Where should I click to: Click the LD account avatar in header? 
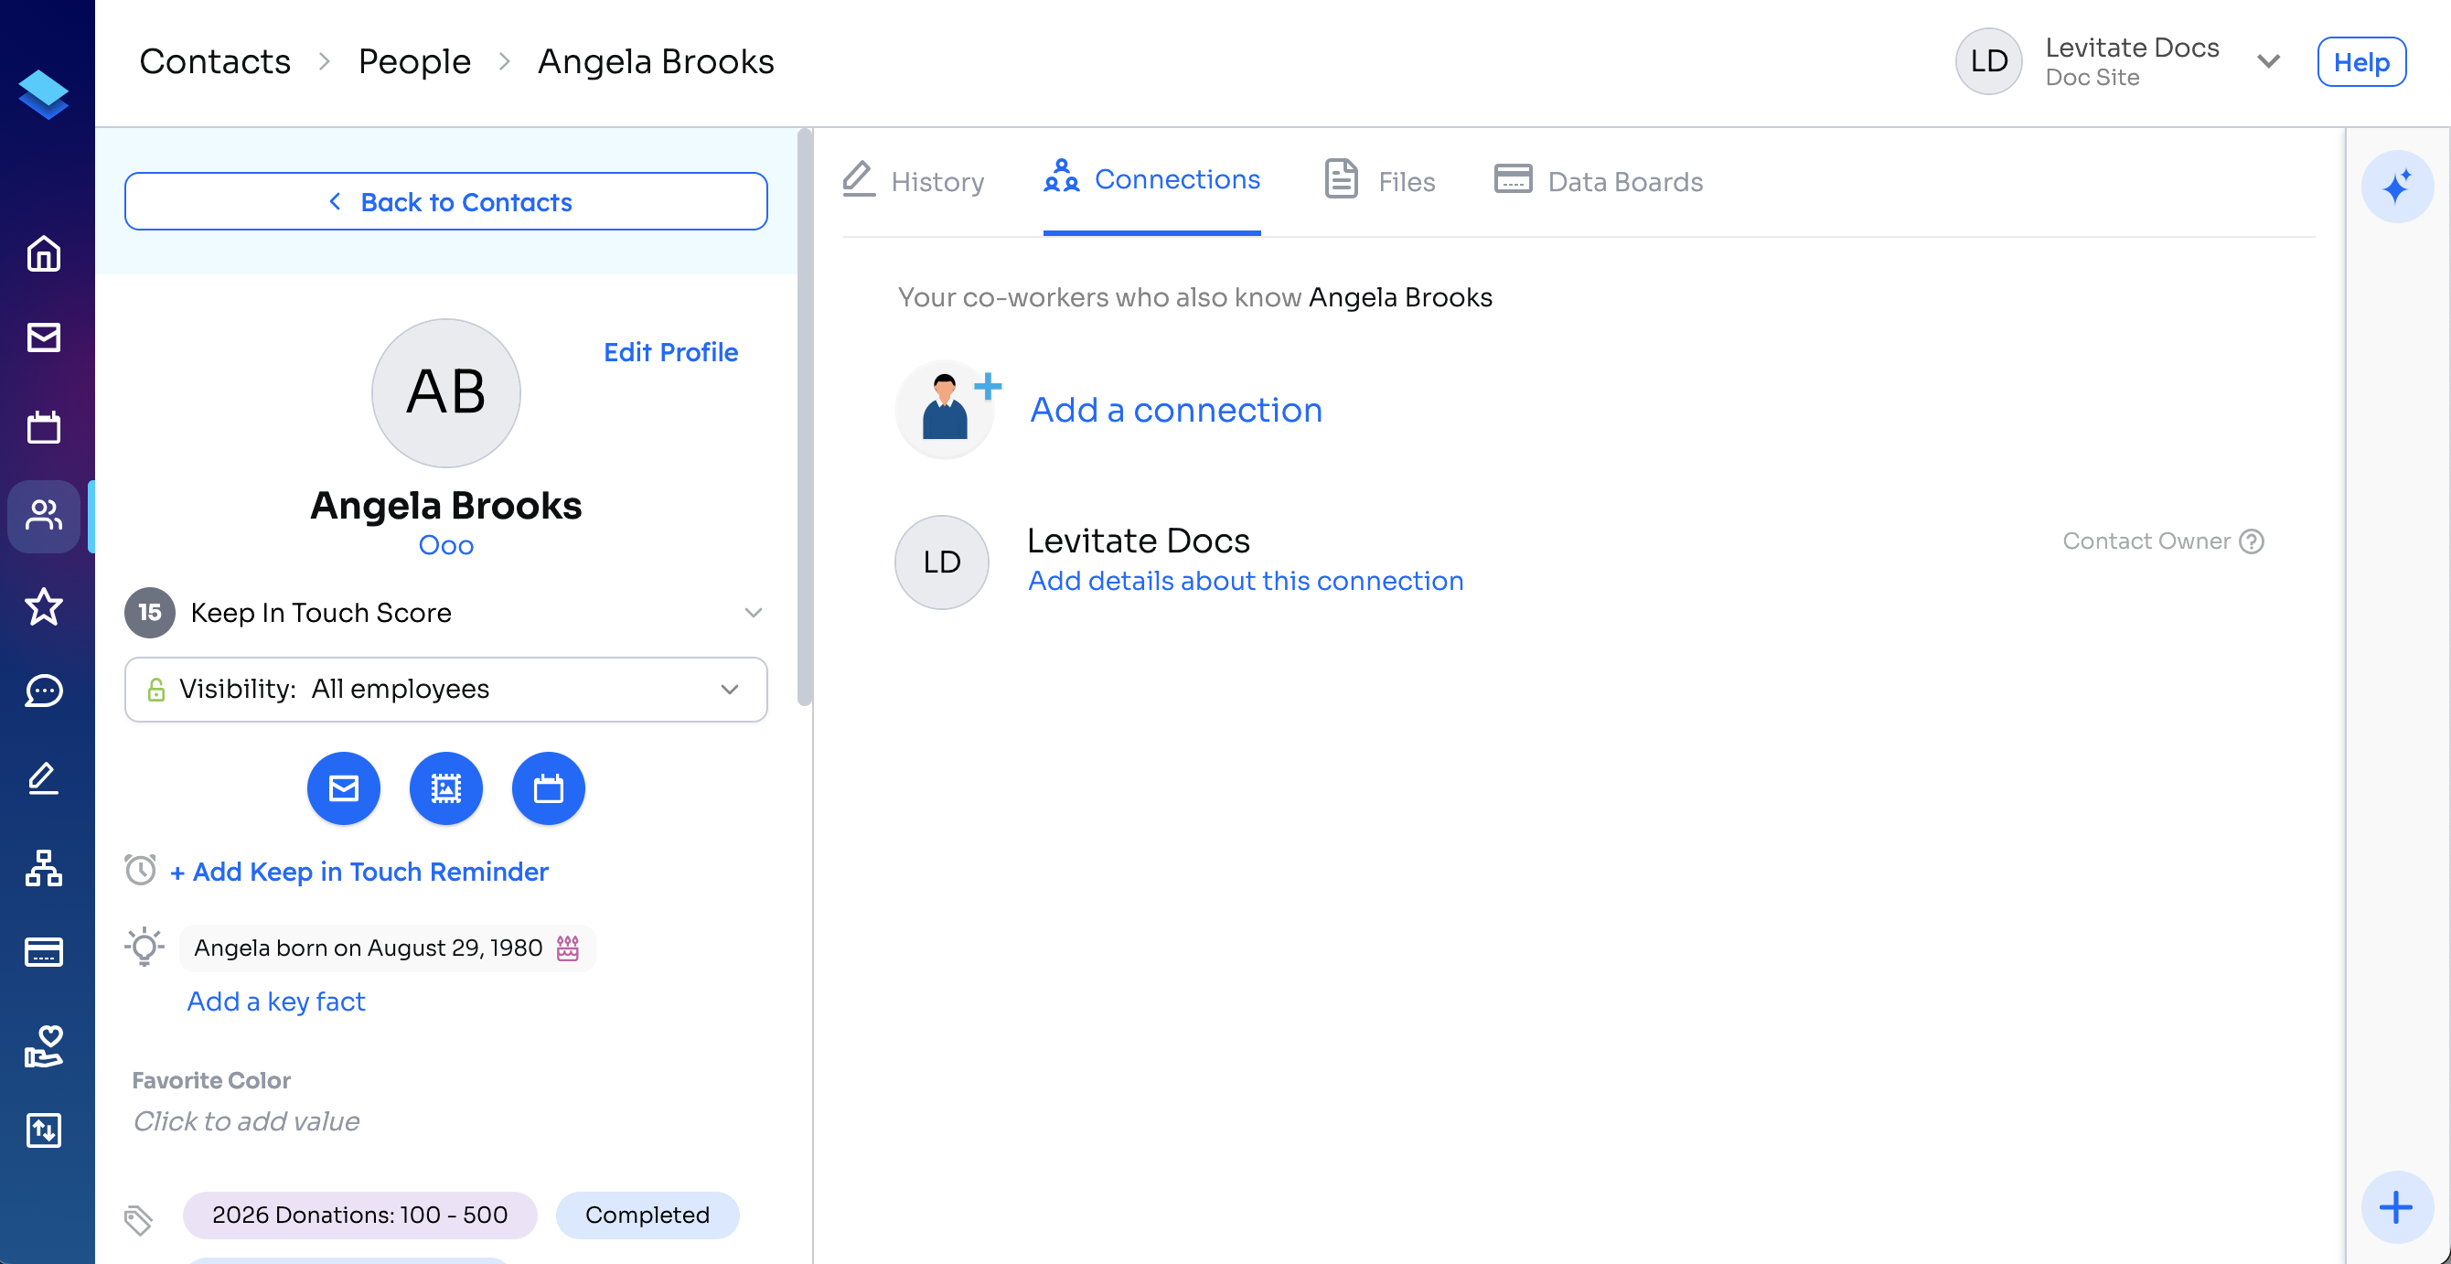coord(1988,61)
